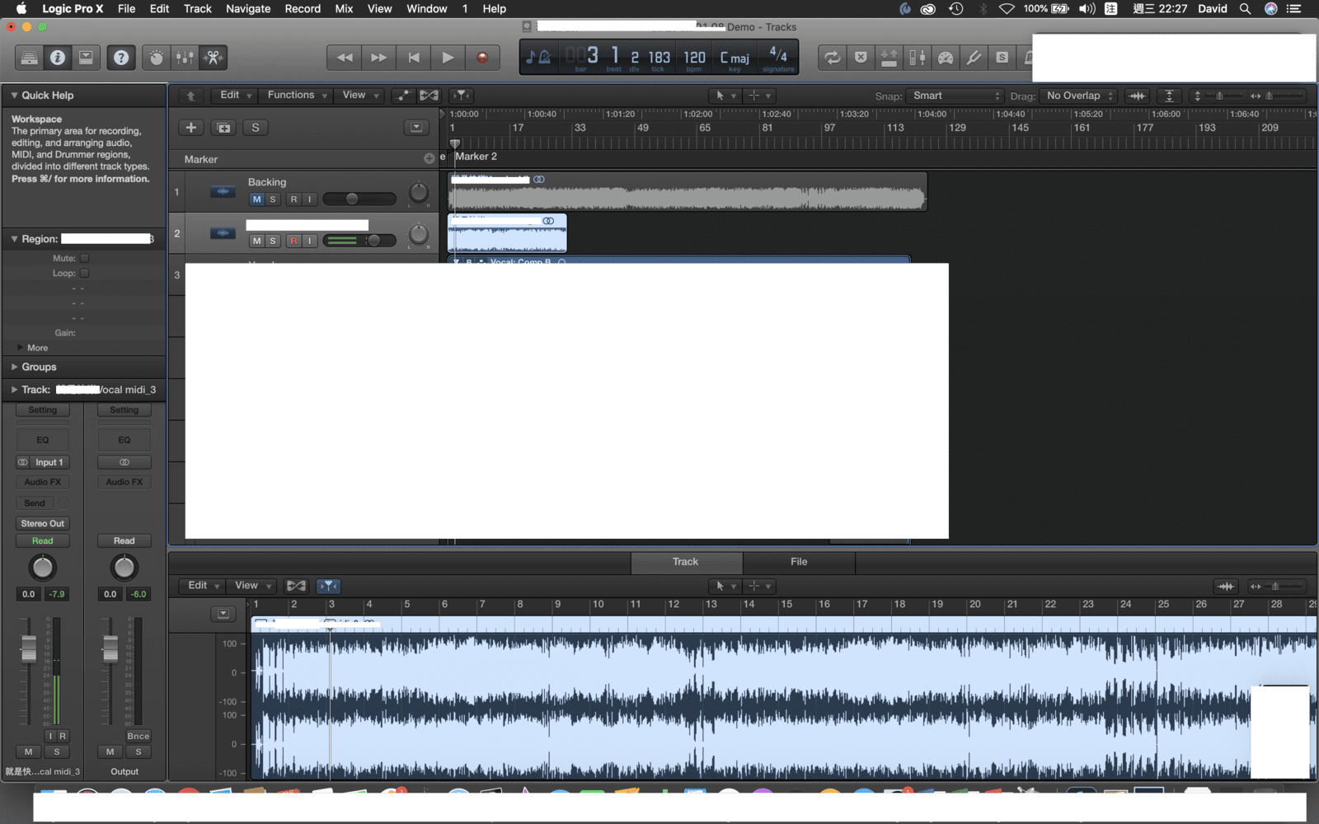Click the 4/4 time signature display
This screenshot has width=1319, height=824.
(x=778, y=57)
